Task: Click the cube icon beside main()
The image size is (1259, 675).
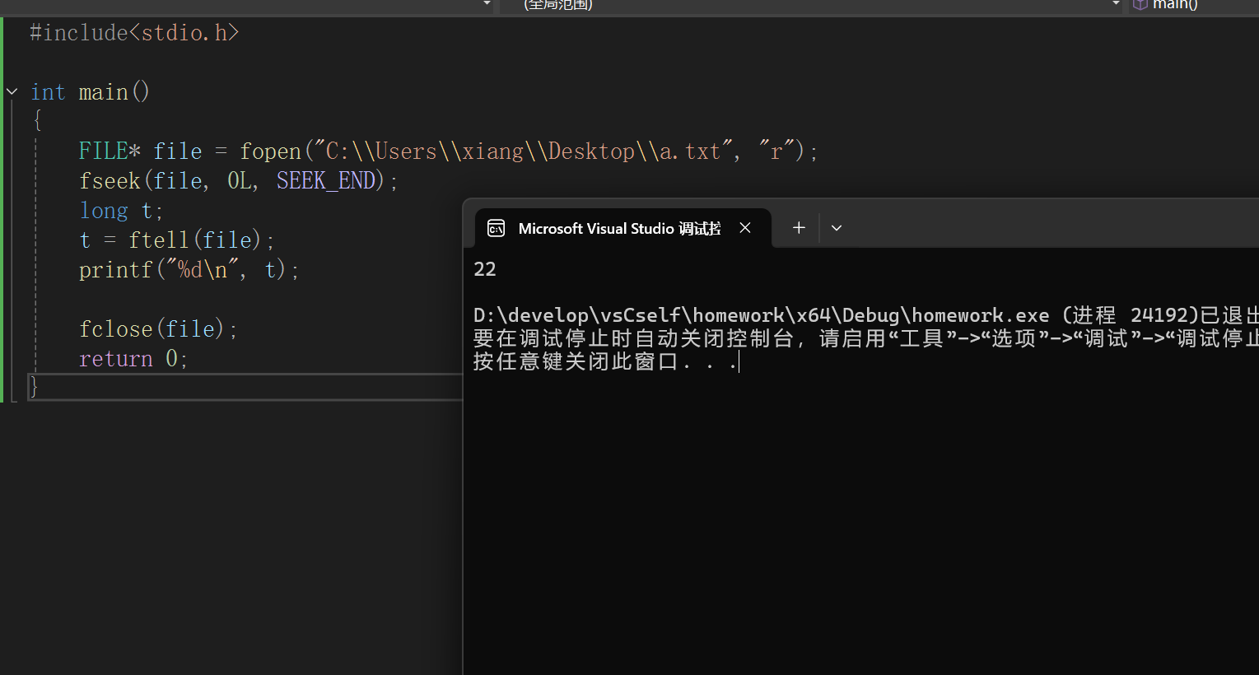Action: point(1140,5)
